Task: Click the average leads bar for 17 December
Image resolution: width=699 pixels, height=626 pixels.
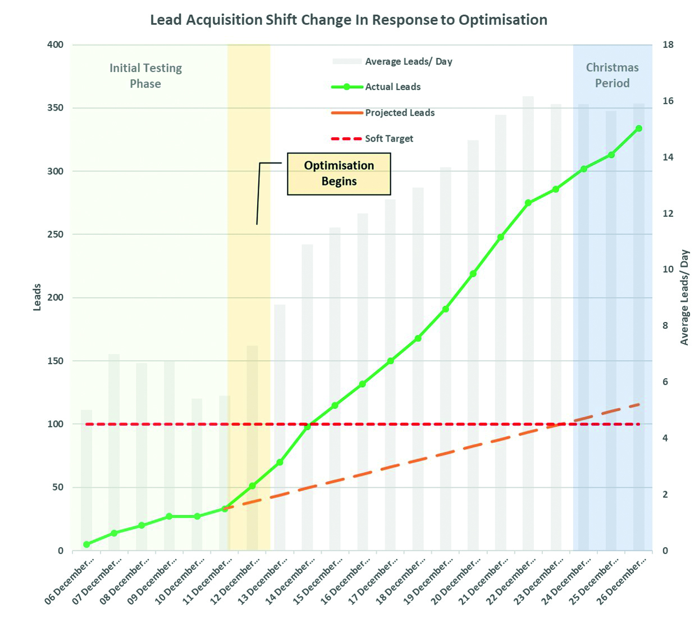Action: tap(390, 375)
